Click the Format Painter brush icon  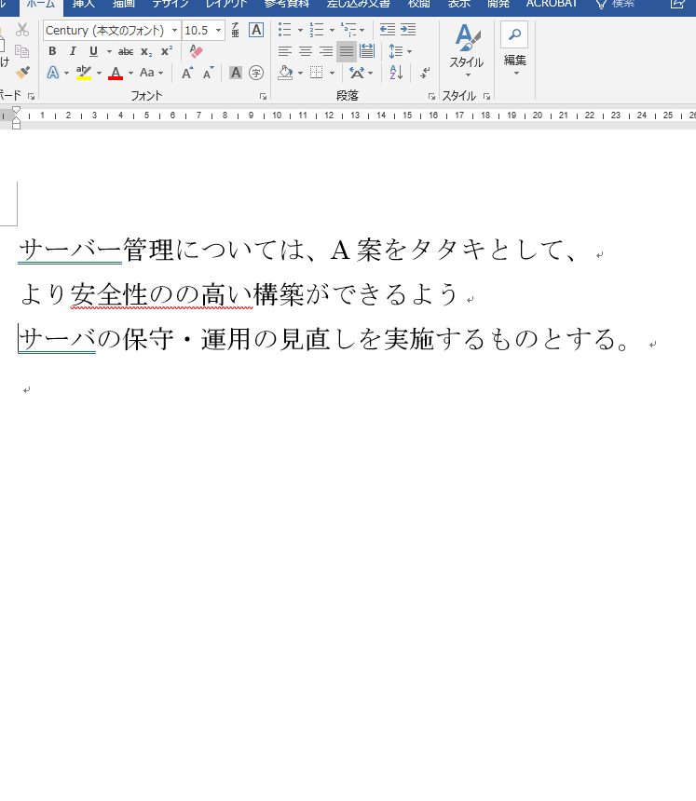click(x=22, y=72)
